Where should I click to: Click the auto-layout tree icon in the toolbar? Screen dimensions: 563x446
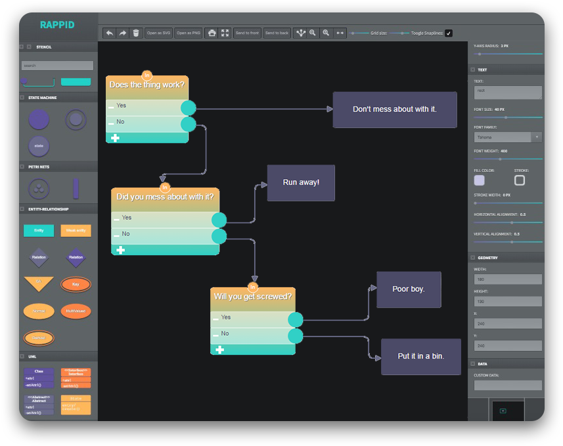click(x=300, y=33)
